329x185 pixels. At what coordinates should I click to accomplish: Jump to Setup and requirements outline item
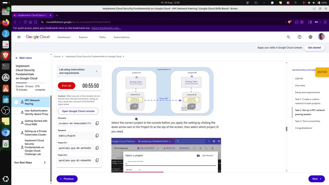[x=307, y=92]
